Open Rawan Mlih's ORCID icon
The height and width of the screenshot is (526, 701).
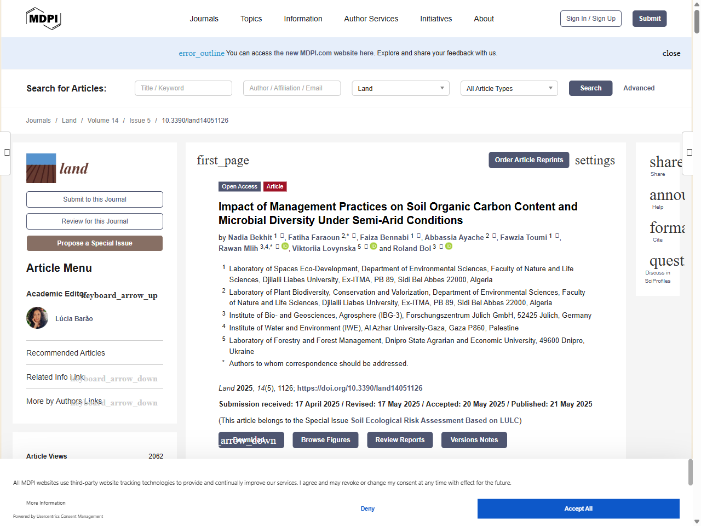pos(284,246)
